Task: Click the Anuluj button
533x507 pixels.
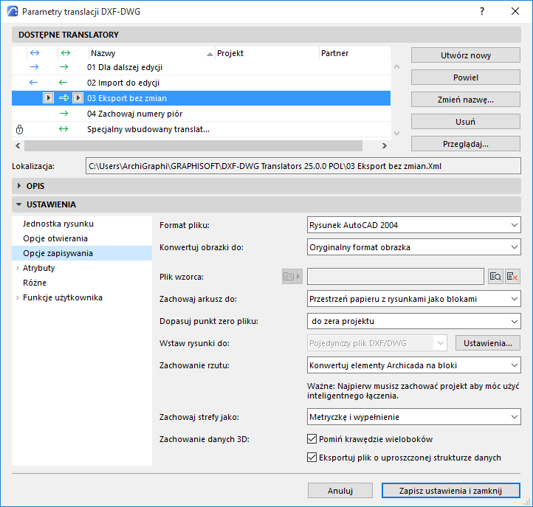Action: (340, 491)
